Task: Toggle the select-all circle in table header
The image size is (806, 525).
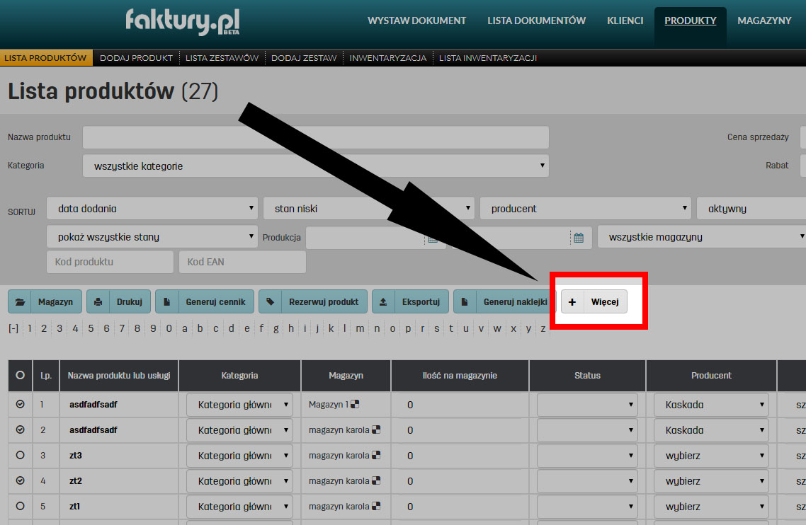Action: 21,376
